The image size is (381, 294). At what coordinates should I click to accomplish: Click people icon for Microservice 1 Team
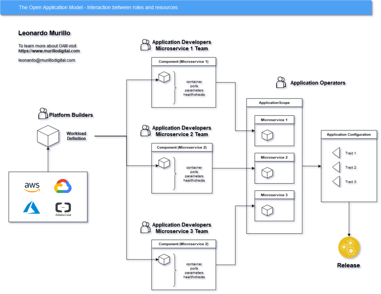pos(146,45)
